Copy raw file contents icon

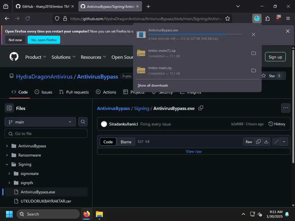(258, 142)
